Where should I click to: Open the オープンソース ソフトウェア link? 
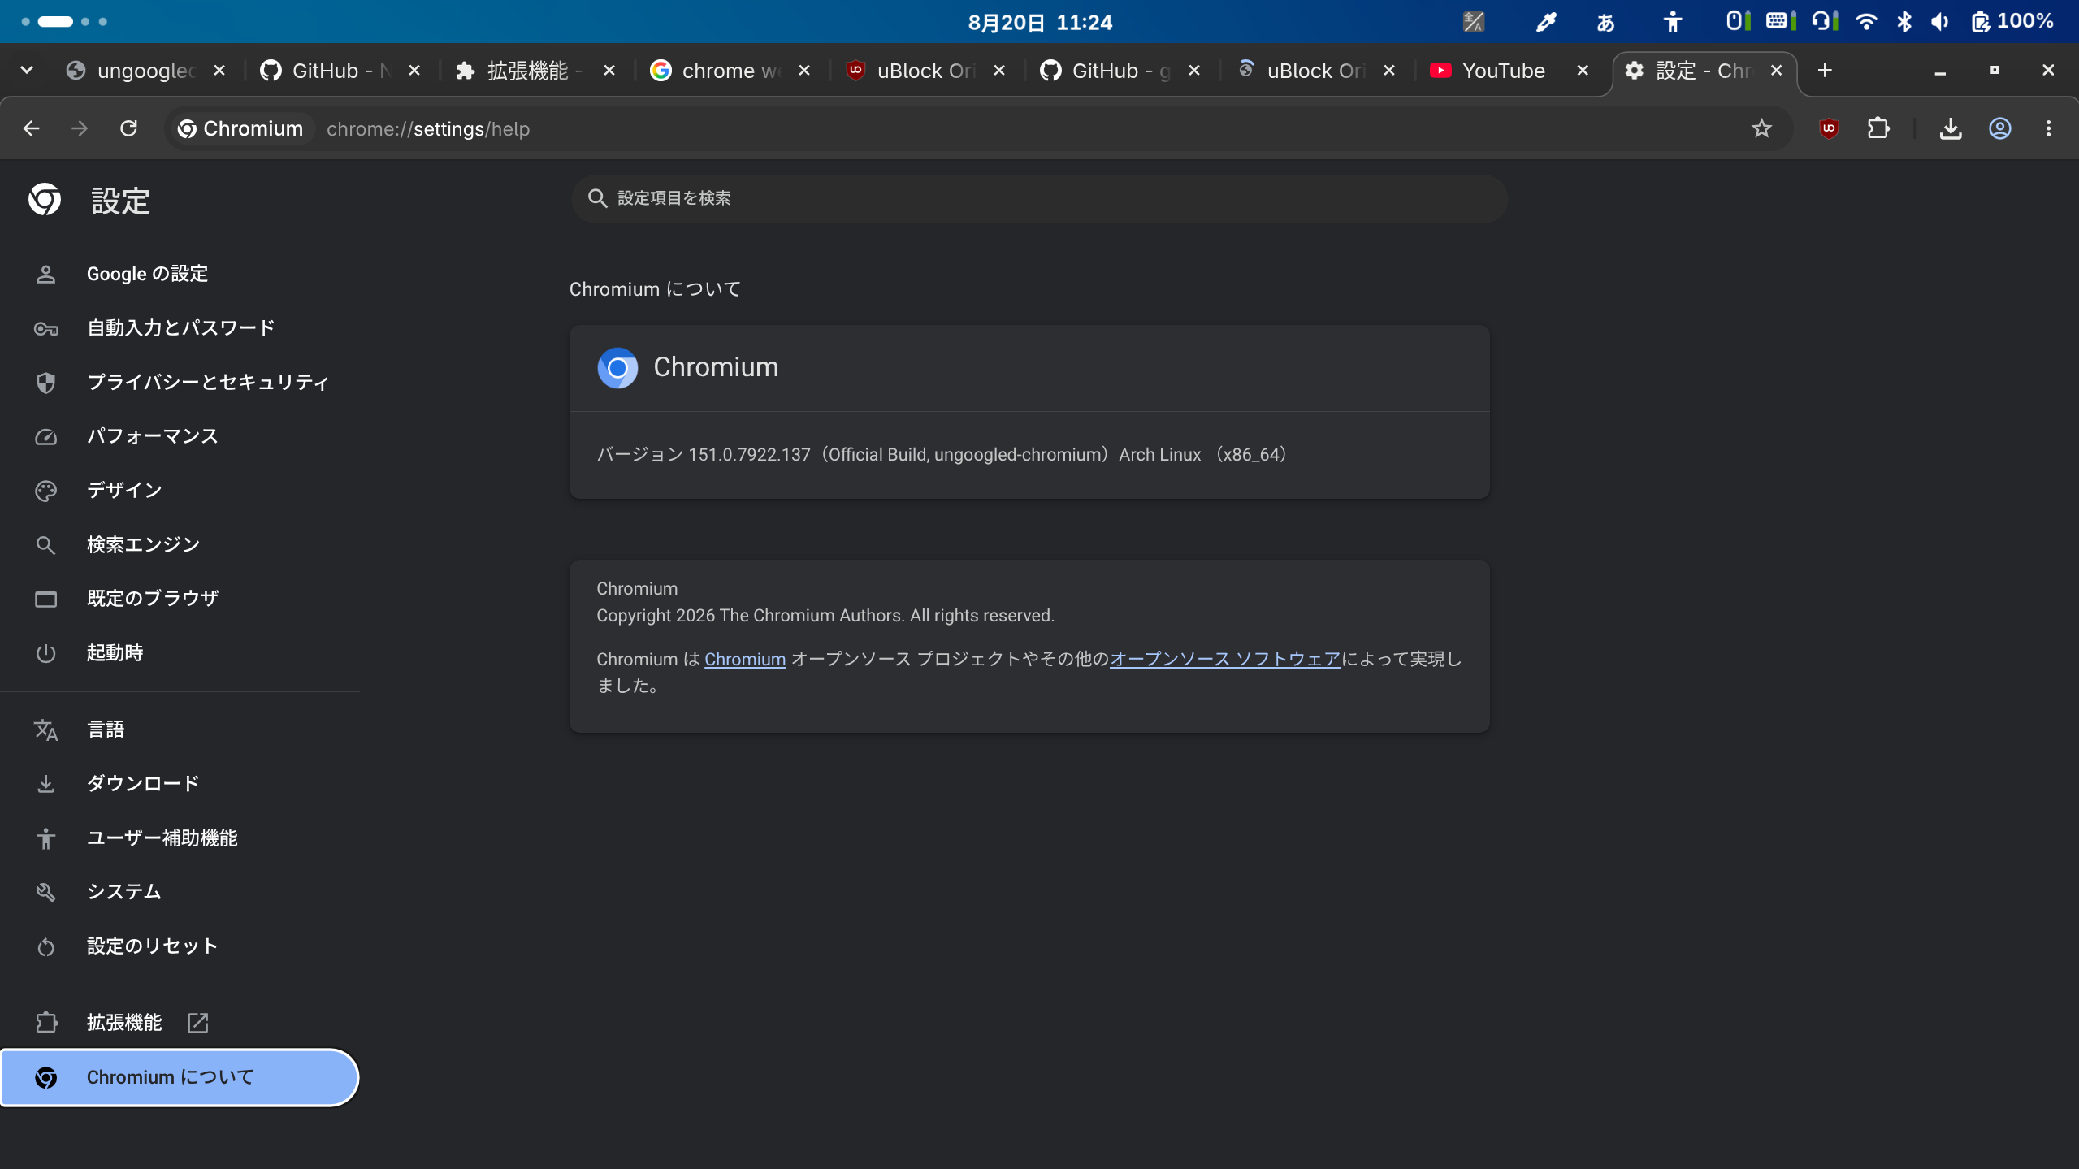coord(1225,659)
